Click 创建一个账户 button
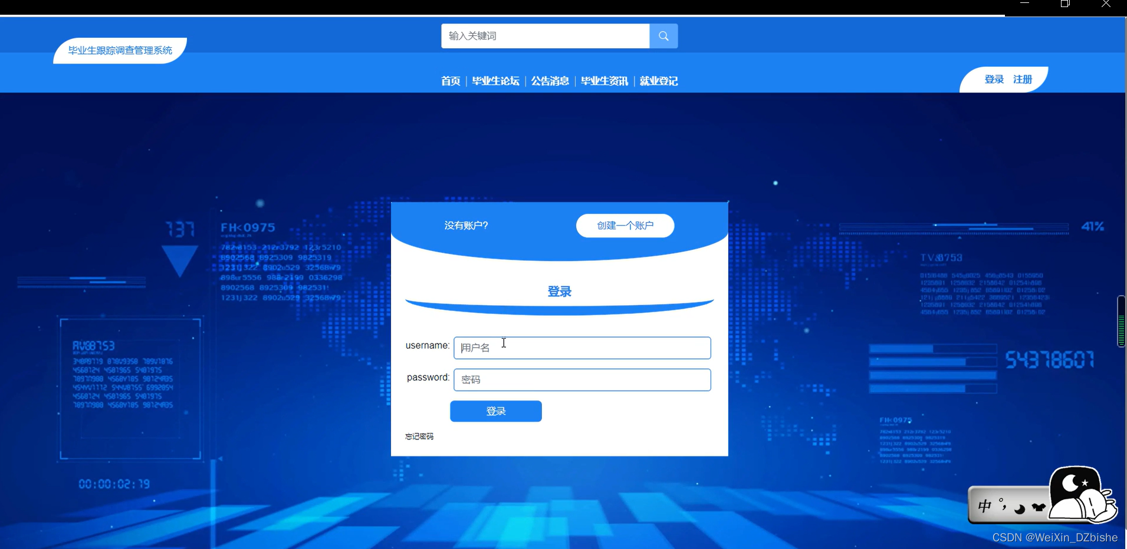This screenshot has height=549, width=1127. (x=625, y=226)
